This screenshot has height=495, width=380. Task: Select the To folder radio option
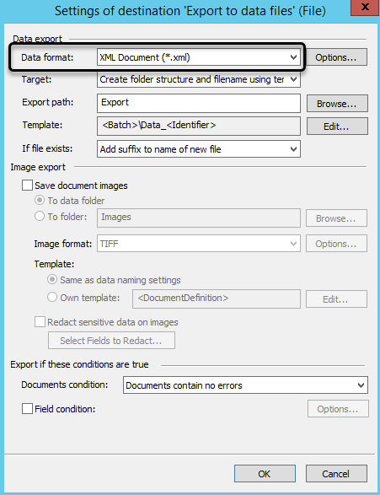pyautogui.click(x=40, y=216)
